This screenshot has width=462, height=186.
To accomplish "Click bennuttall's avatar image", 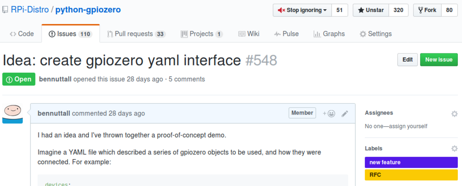I will tap(12, 113).
